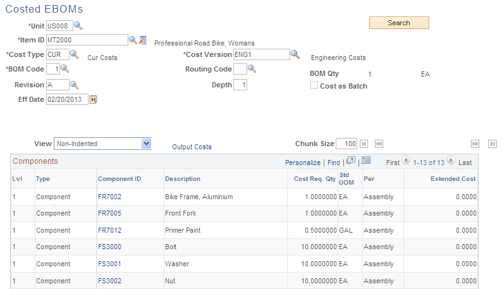Go to first chunk icon
Screen dimensions: 502x289
click(364, 144)
